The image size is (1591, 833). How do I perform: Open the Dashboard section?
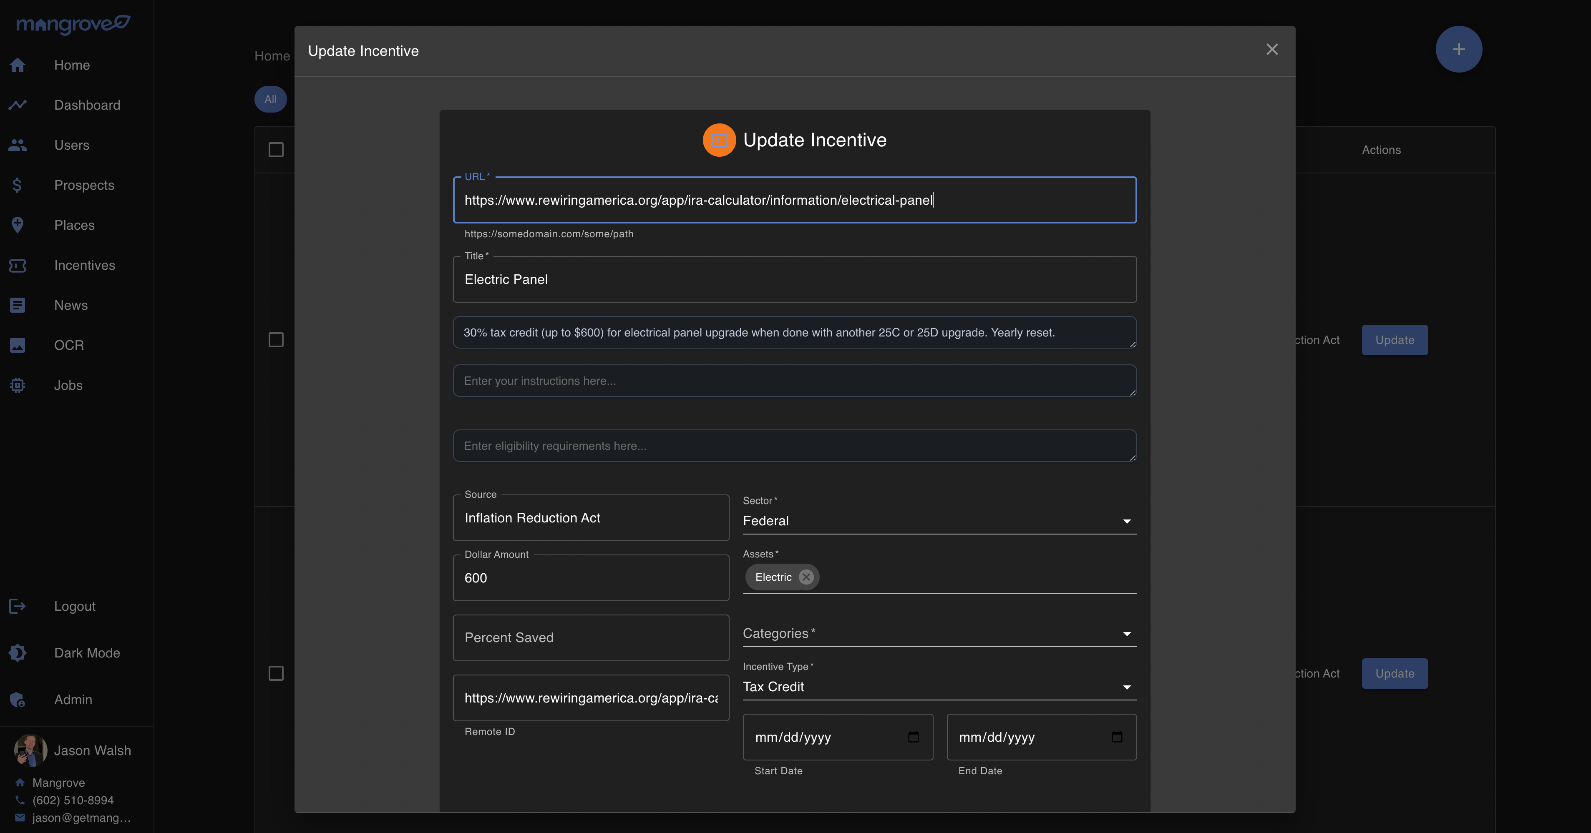click(x=86, y=105)
